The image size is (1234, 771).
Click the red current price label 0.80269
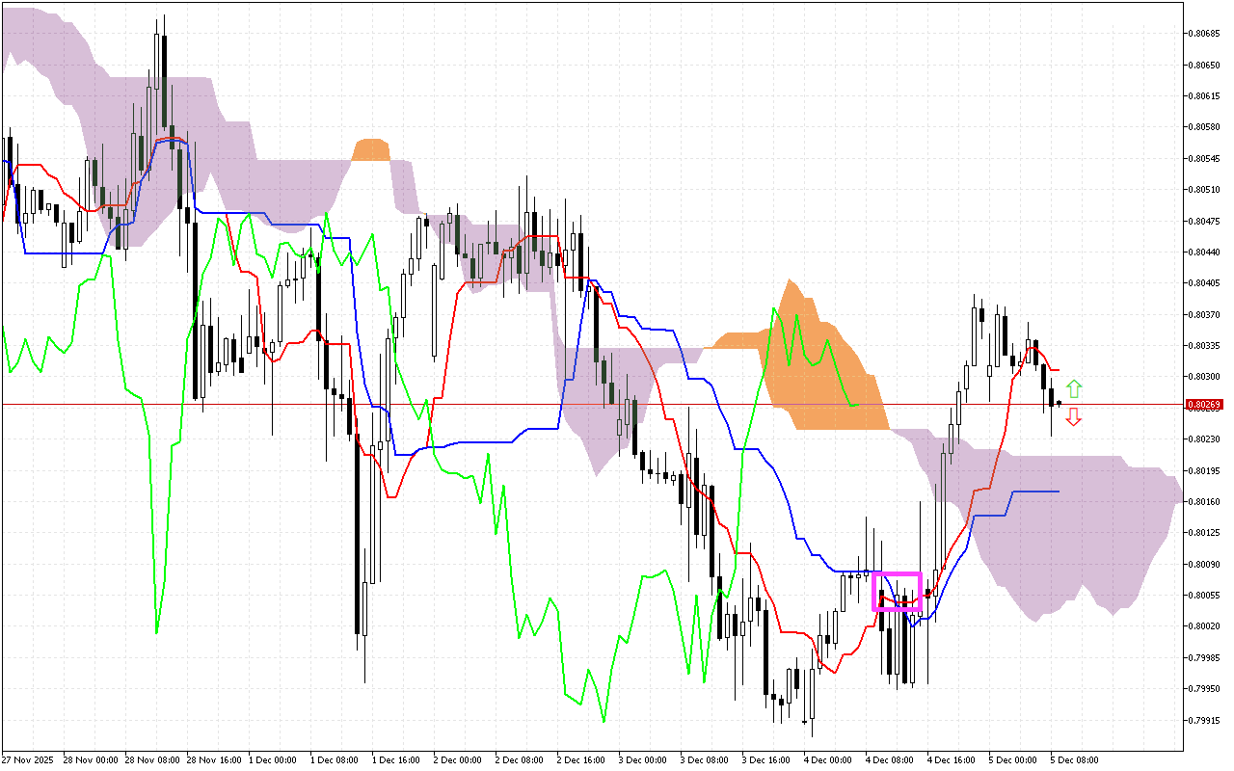1202,406
